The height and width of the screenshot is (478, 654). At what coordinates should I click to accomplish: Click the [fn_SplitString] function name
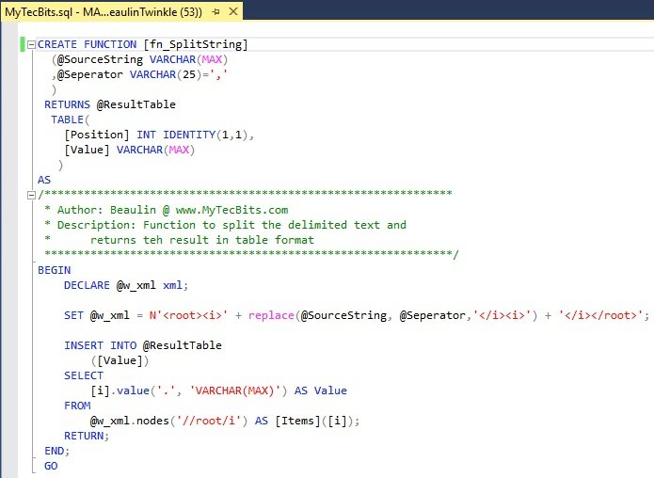click(196, 44)
